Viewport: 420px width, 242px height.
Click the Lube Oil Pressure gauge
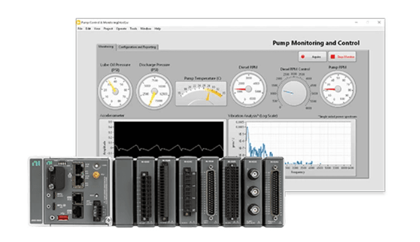click(115, 90)
